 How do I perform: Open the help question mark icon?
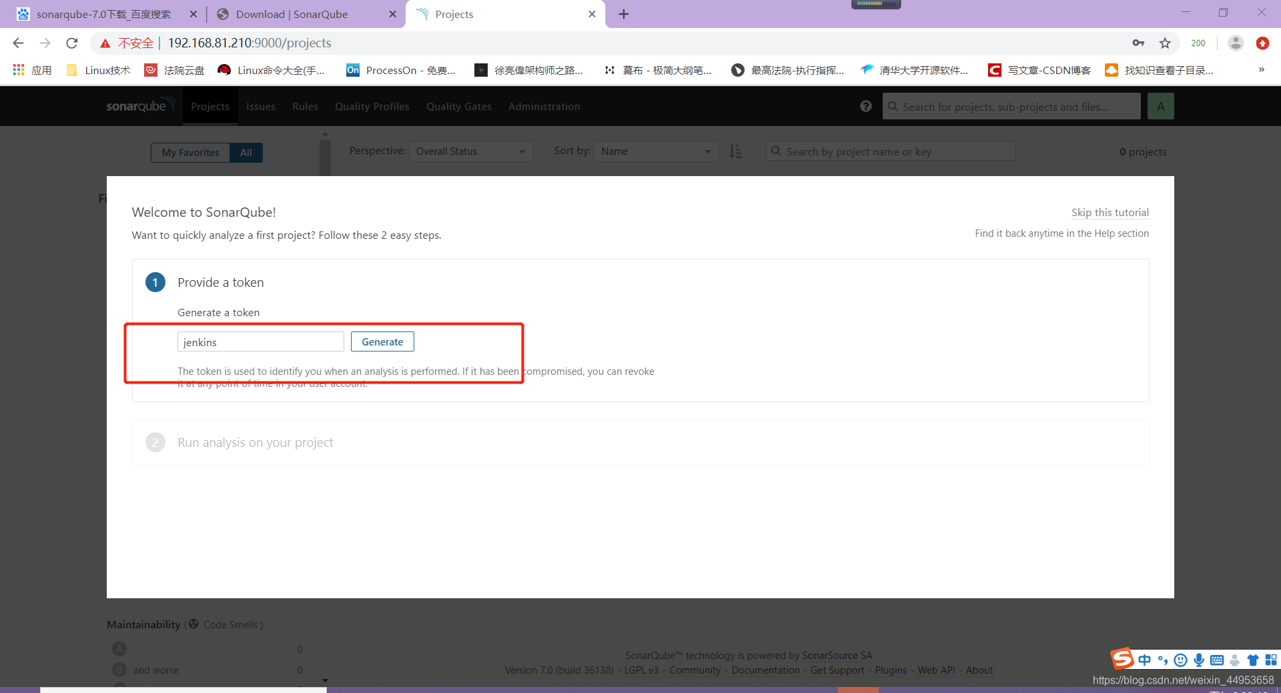pos(866,106)
